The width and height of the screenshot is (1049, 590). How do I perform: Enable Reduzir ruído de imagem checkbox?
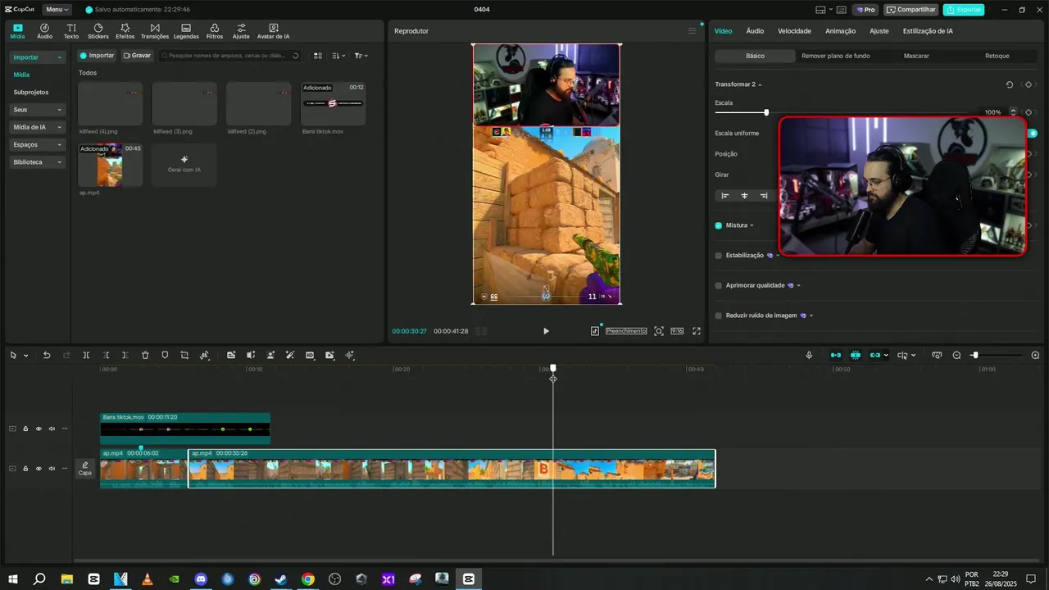(x=719, y=315)
